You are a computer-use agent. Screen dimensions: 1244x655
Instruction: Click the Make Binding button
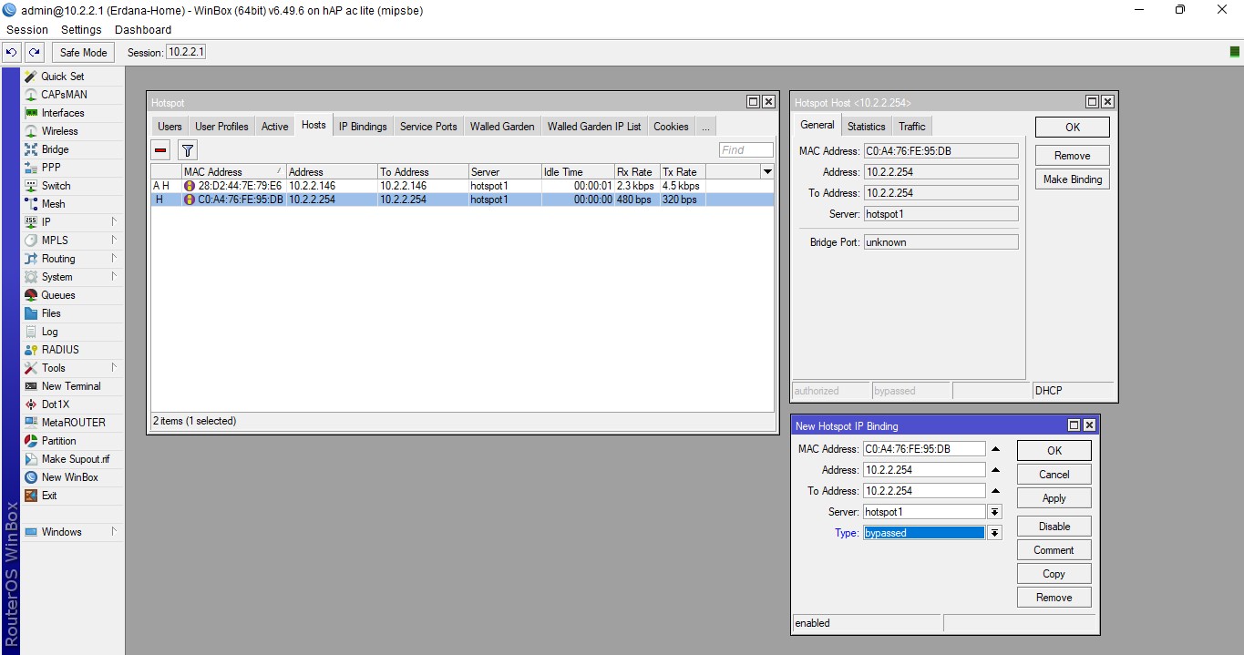tap(1072, 179)
